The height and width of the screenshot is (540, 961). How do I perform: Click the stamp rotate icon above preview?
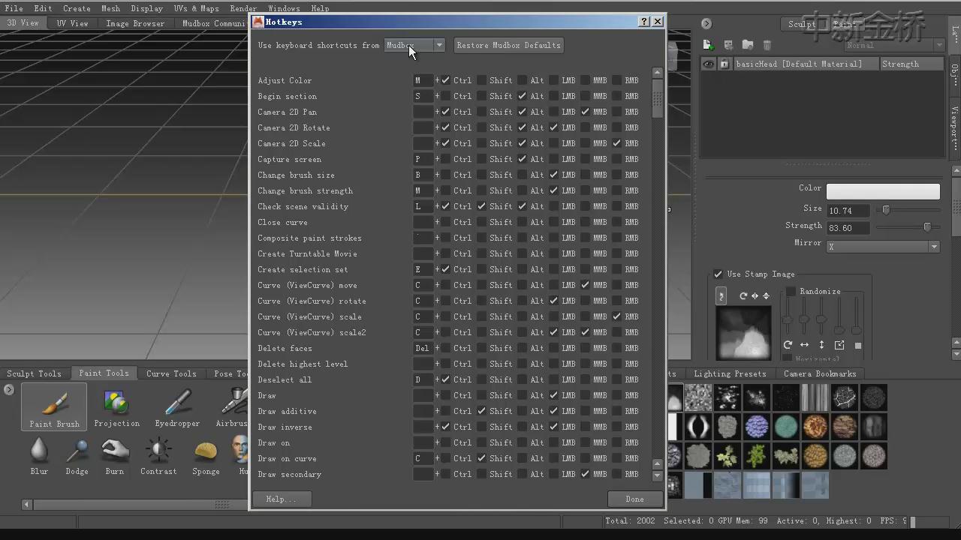pos(743,295)
